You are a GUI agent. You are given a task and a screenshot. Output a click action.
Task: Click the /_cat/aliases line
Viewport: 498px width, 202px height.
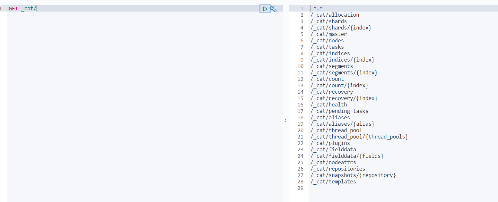pyautogui.click(x=330, y=118)
